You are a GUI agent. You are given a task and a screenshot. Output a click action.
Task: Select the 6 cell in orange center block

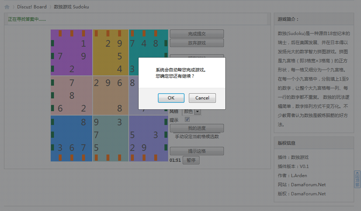[x=120, y=83]
